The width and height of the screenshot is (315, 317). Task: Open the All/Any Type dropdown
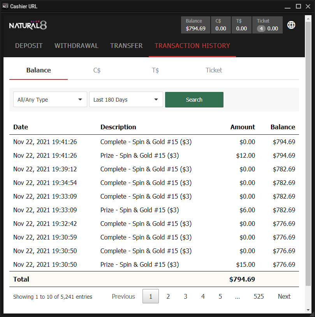coord(50,100)
